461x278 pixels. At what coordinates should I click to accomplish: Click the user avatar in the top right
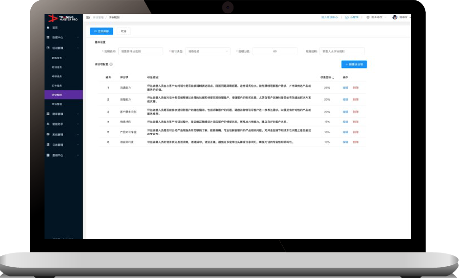tap(395, 17)
